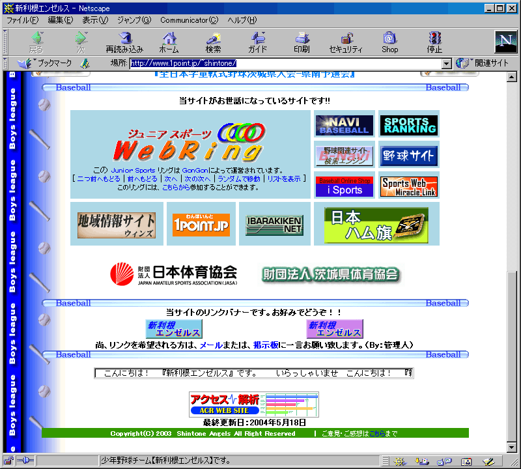Open the 表示(V) menu
Viewport: 521px width, 469px height.
click(95, 20)
